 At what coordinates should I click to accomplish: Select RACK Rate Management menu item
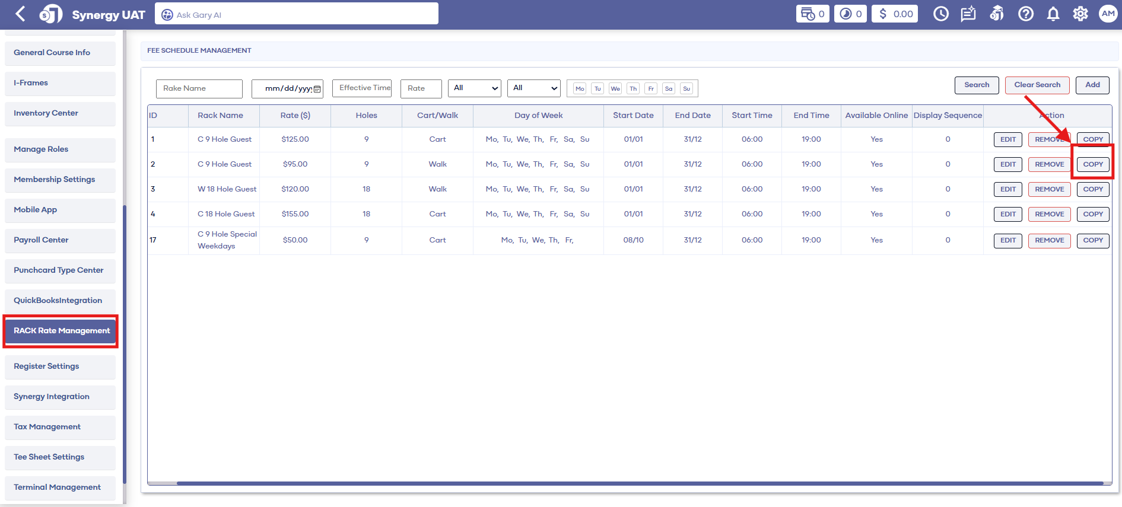click(x=61, y=331)
